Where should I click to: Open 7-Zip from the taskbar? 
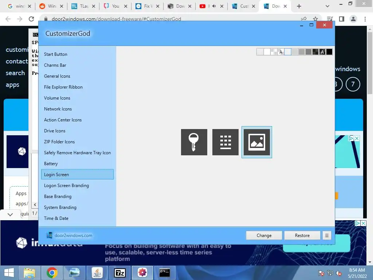(119, 273)
